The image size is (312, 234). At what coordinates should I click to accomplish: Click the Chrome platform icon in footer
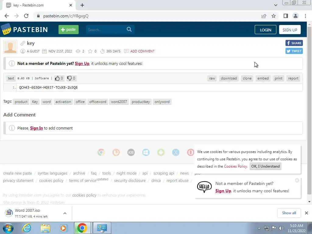(x=101, y=152)
